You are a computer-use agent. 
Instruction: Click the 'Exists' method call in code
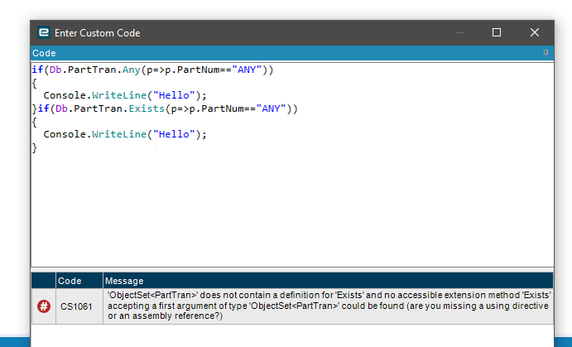tap(147, 108)
